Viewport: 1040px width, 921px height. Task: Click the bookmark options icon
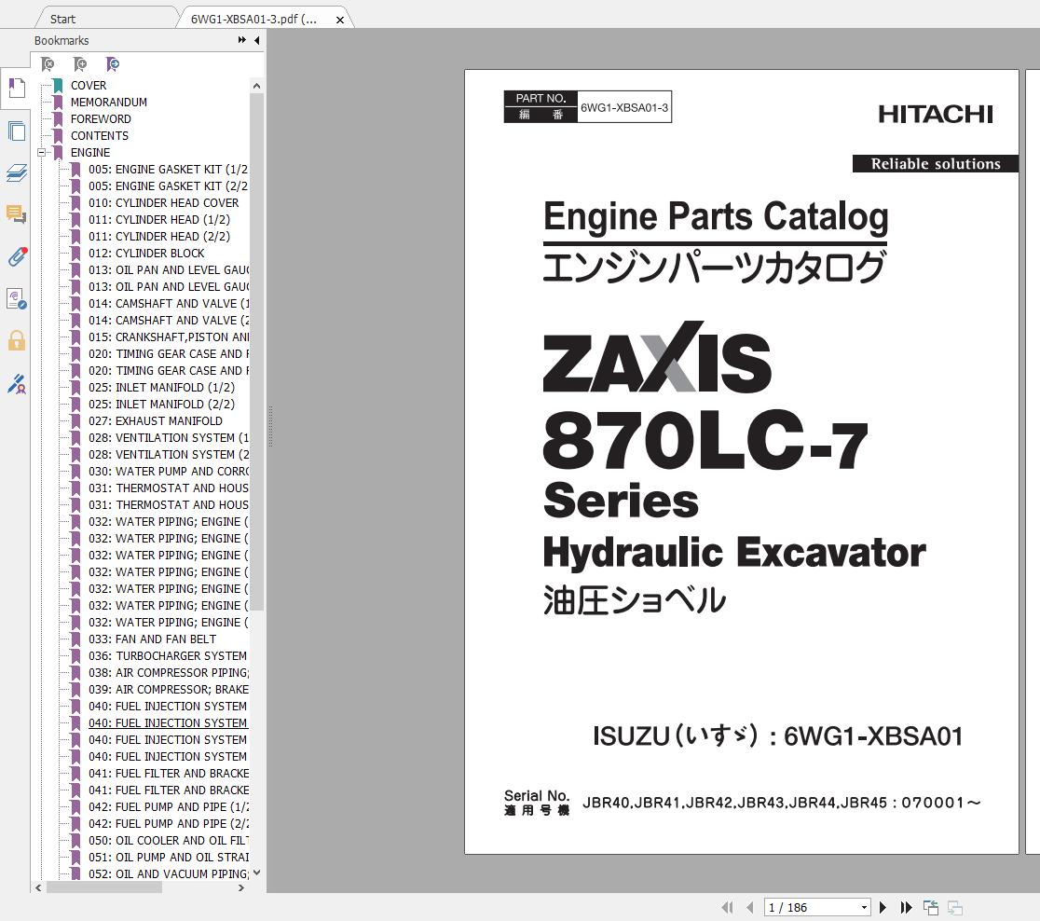click(113, 64)
